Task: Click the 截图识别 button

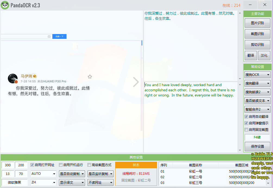Action: coord(257,34)
